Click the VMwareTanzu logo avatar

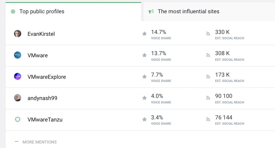pyautogui.click(x=17, y=119)
